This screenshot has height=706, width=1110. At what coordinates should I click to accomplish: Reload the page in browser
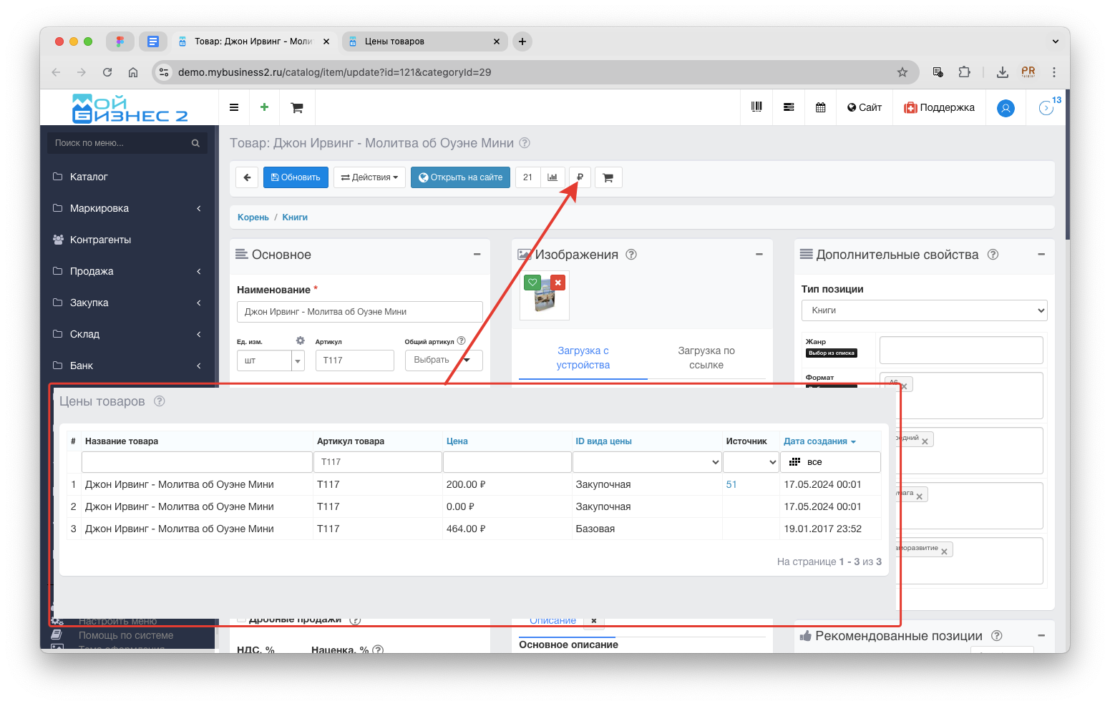[x=107, y=72]
